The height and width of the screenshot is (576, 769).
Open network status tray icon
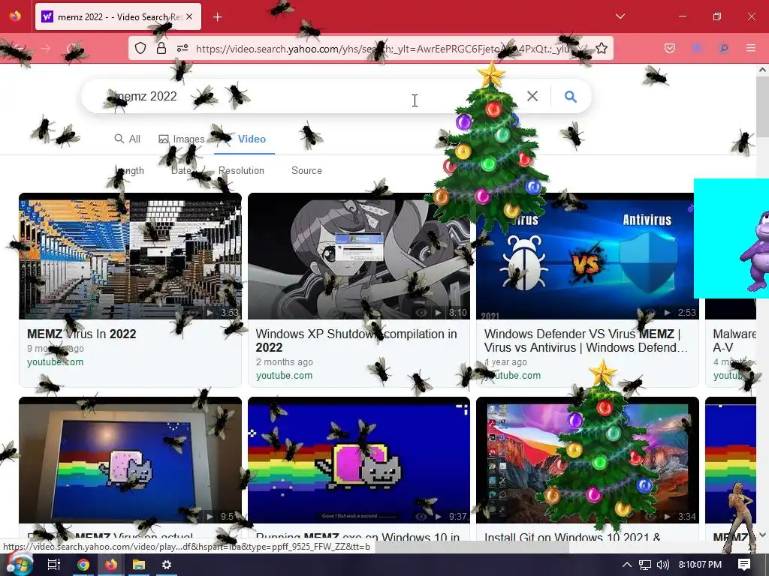coord(645,565)
